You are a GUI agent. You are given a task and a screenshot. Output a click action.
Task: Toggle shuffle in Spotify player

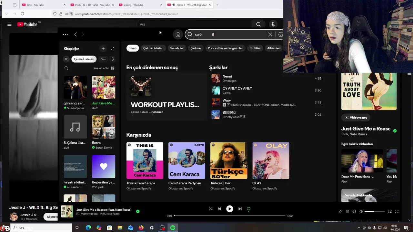[x=211, y=209]
